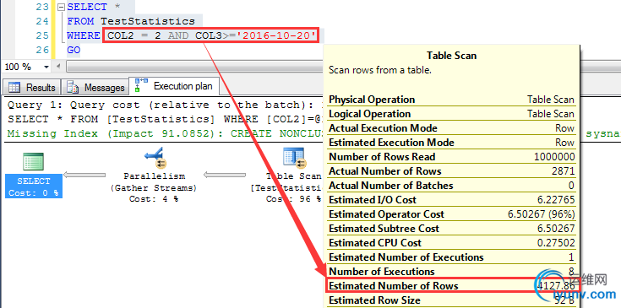Click the SELECT * FROM [TestStatistics] statement text
The width and height of the screenshot is (621, 308).
(166, 120)
